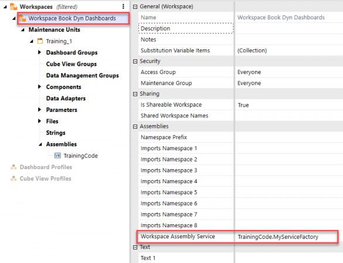Collapse the General (Workspace) section
The image size is (343, 263).
tap(135, 7)
